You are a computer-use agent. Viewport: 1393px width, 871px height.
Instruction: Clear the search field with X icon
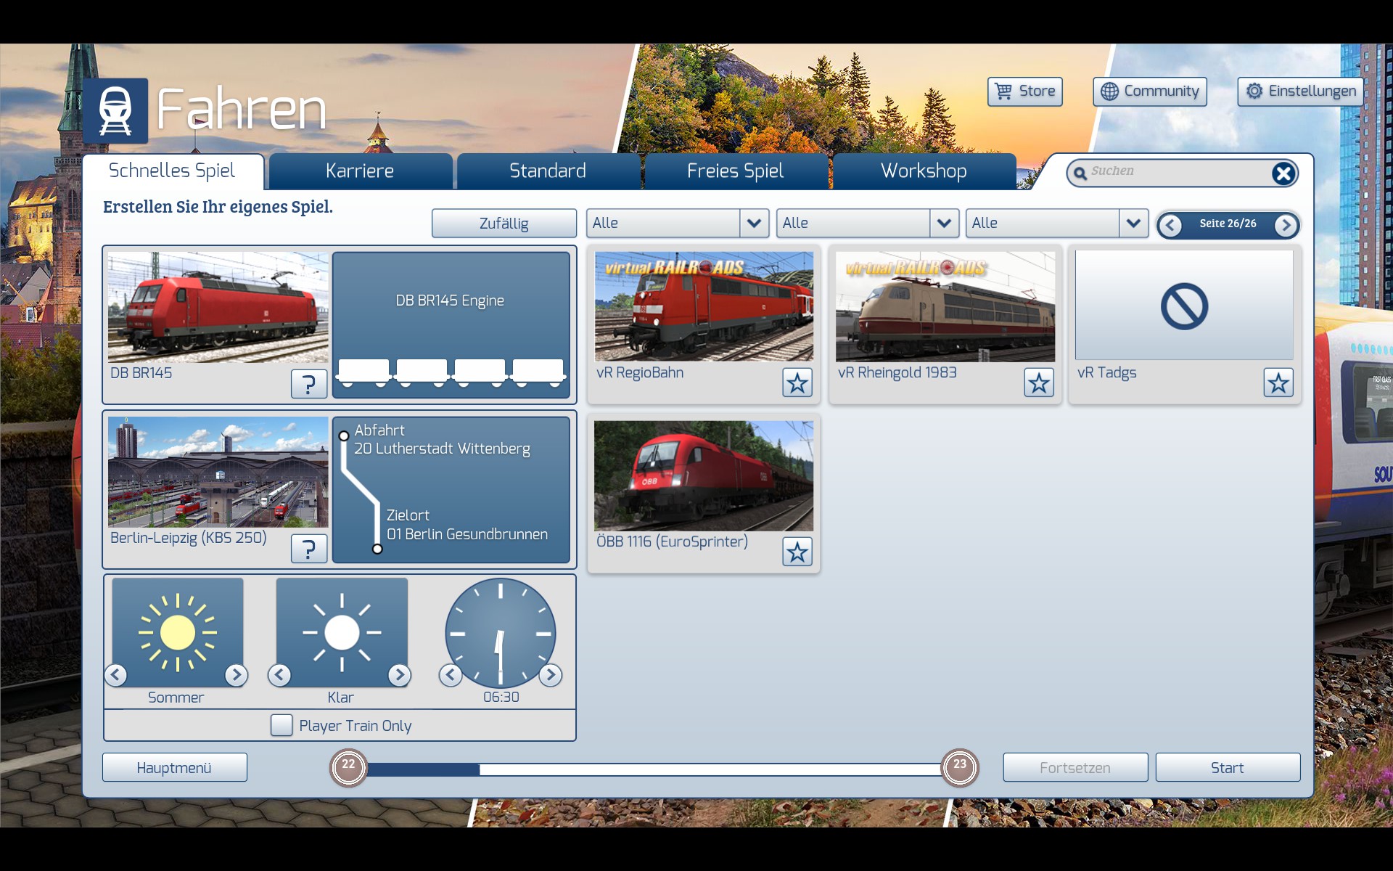pyautogui.click(x=1283, y=173)
